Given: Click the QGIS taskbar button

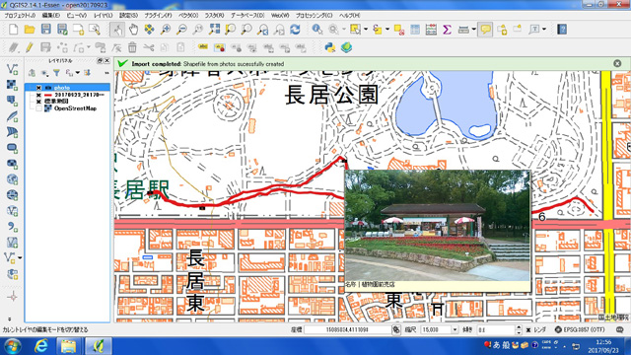Looking at the screenshot, I should pos(99,346).
